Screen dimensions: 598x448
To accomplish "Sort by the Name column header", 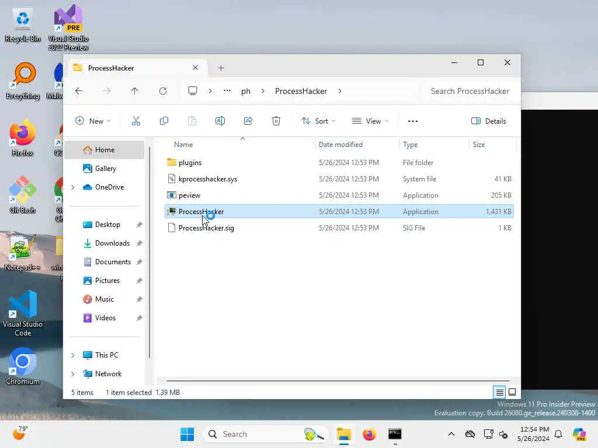I will coord(183,145).
